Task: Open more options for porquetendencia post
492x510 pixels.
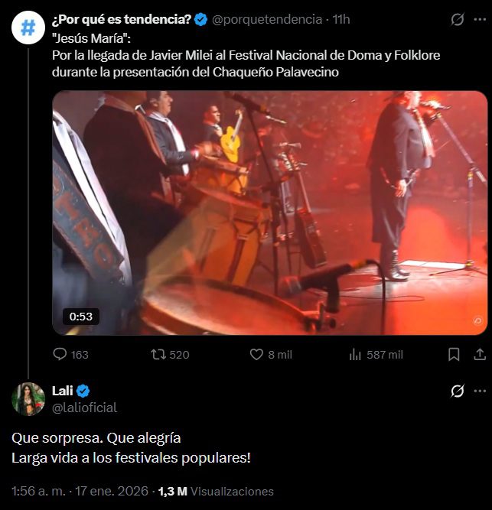Action: pos(479,20)
